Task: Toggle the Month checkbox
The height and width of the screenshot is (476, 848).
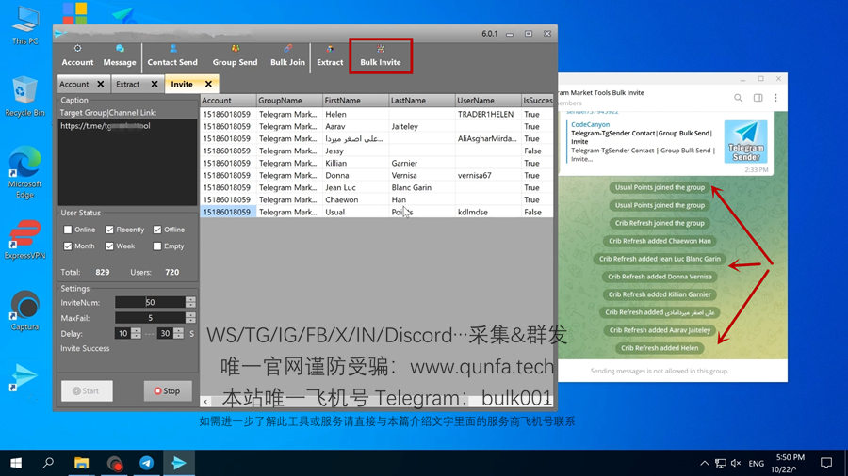Action: pos(68,246)
